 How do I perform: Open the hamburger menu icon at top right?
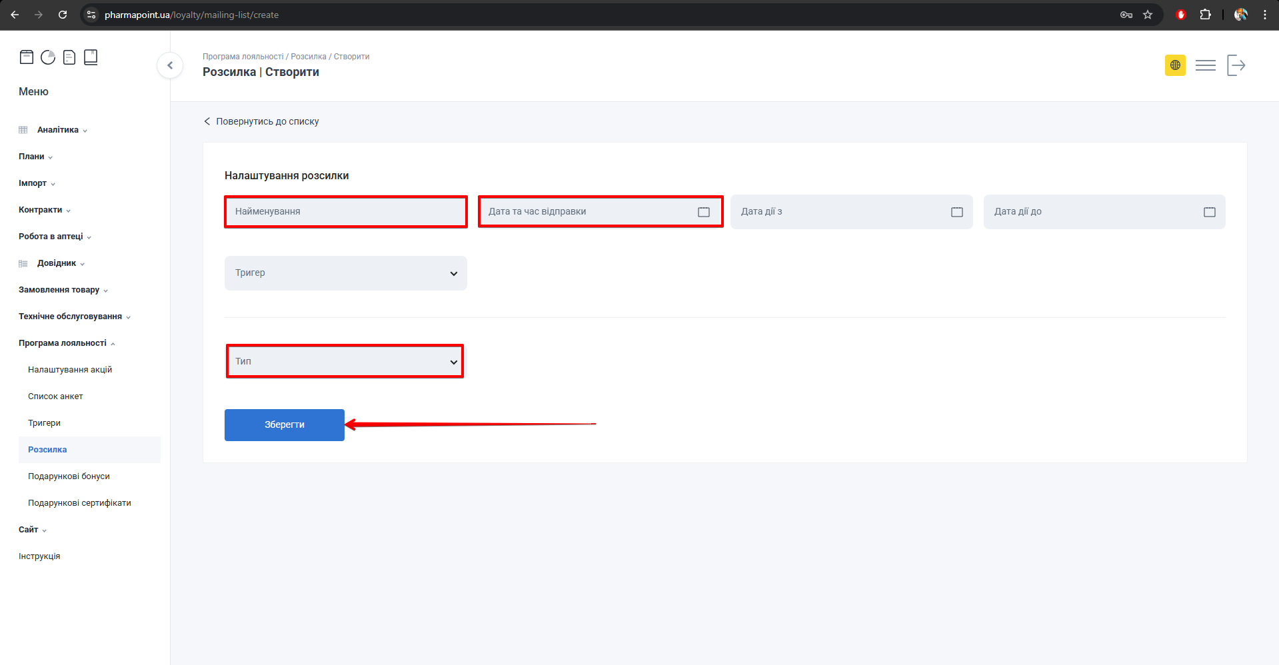[x=1205, y=65]
